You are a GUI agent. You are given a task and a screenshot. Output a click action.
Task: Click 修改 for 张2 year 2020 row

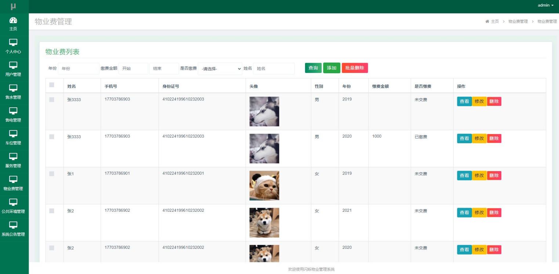pyautogui.click(x=479, y=249)
